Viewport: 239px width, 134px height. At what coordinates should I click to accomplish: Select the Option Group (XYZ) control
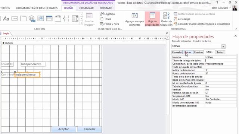pyautogui.click(x=58, y=18)
